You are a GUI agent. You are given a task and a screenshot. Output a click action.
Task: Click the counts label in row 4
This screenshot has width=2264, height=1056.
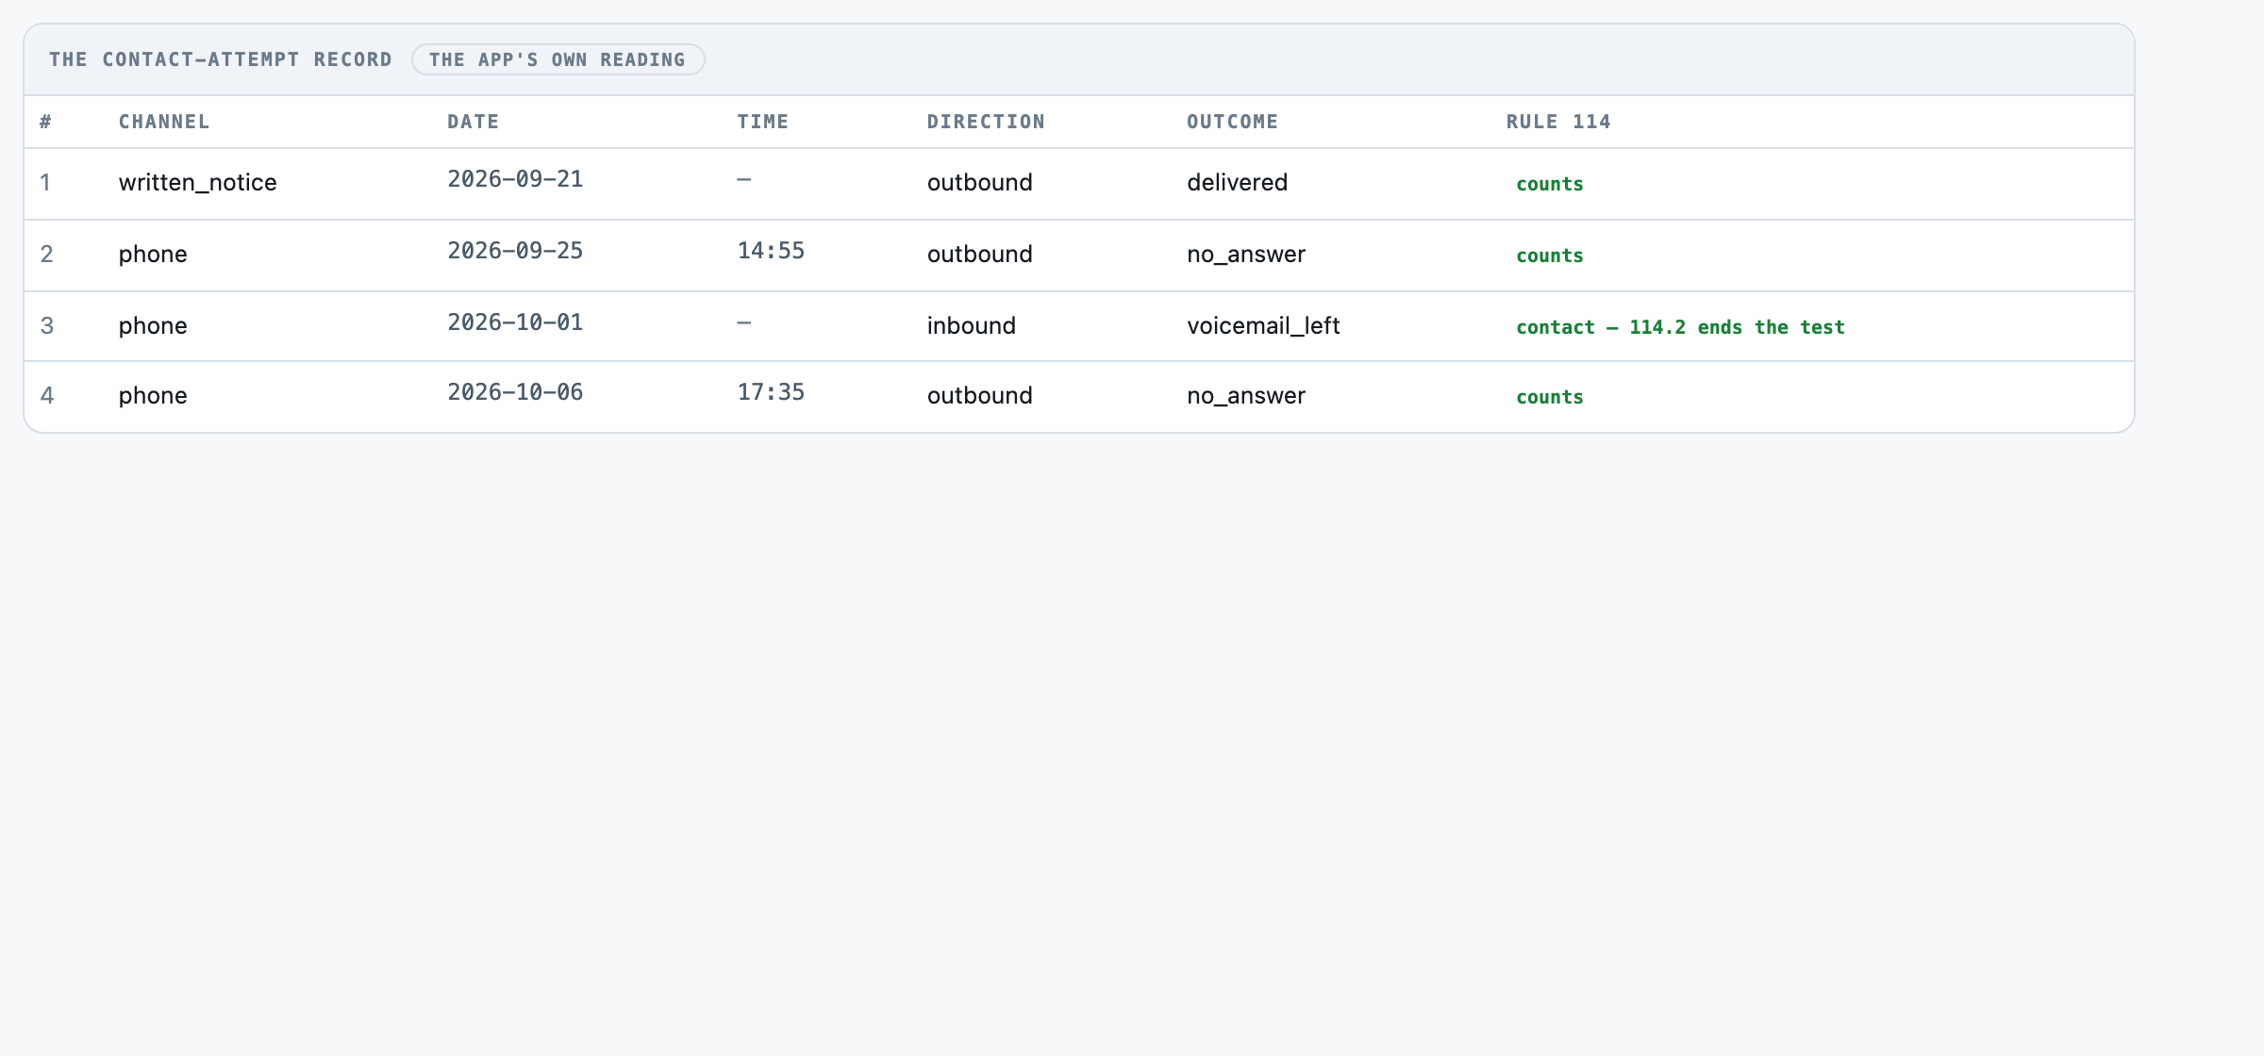(1550, 397)
